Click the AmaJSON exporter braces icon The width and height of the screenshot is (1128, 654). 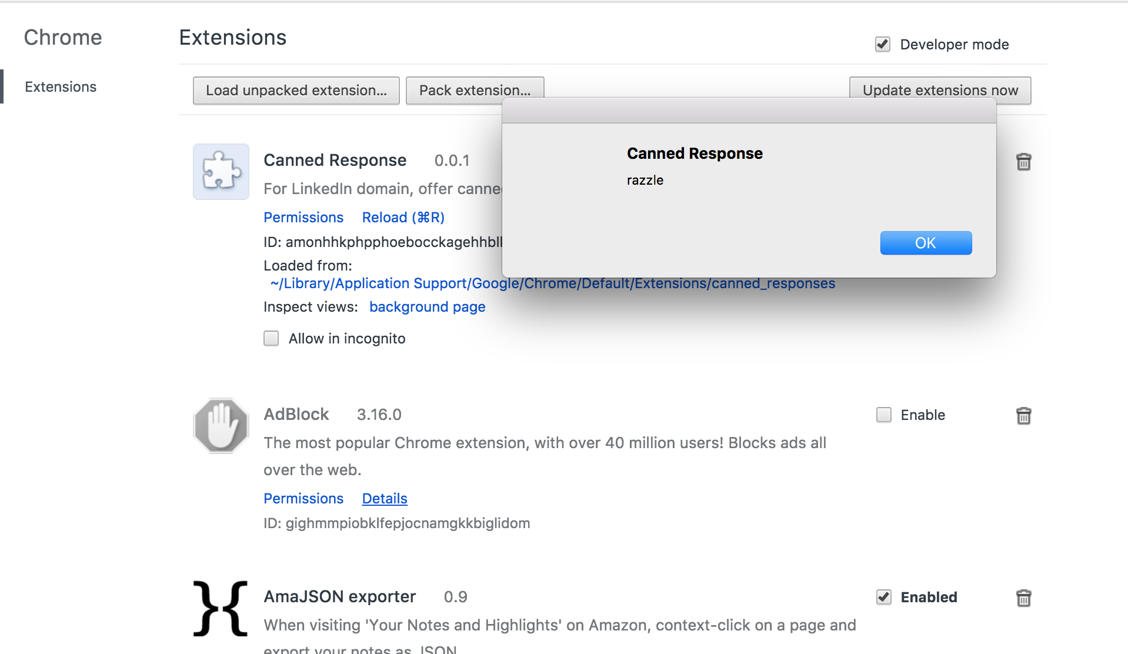[x=221, y=608]
